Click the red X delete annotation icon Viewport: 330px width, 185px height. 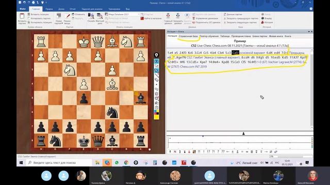click(175, 152)
